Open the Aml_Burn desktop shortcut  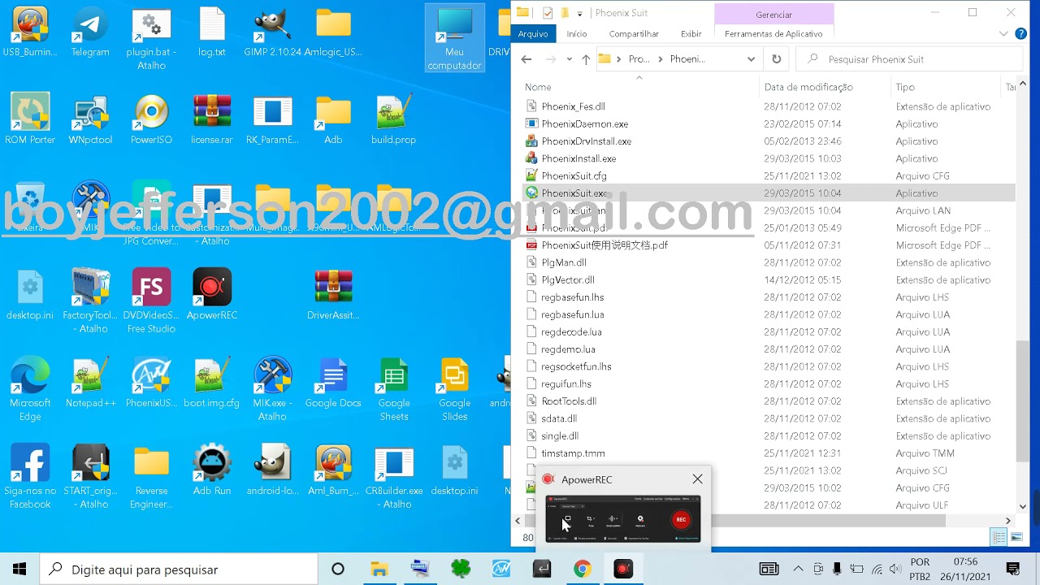pos(333,470)
